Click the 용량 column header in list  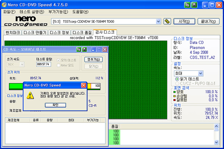49,120
